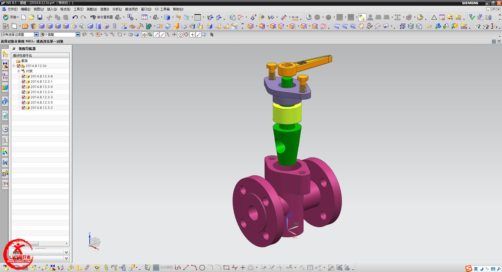The height and width of the screenshot is (272, 502).
Task: Click the New file icon
Action: tap(24, 17)
